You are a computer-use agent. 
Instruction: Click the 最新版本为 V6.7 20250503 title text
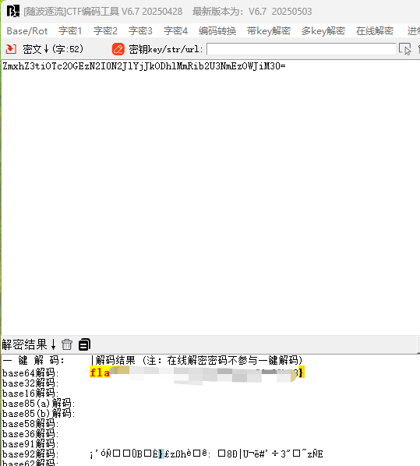pyautogui.click(x=252, y=12)
